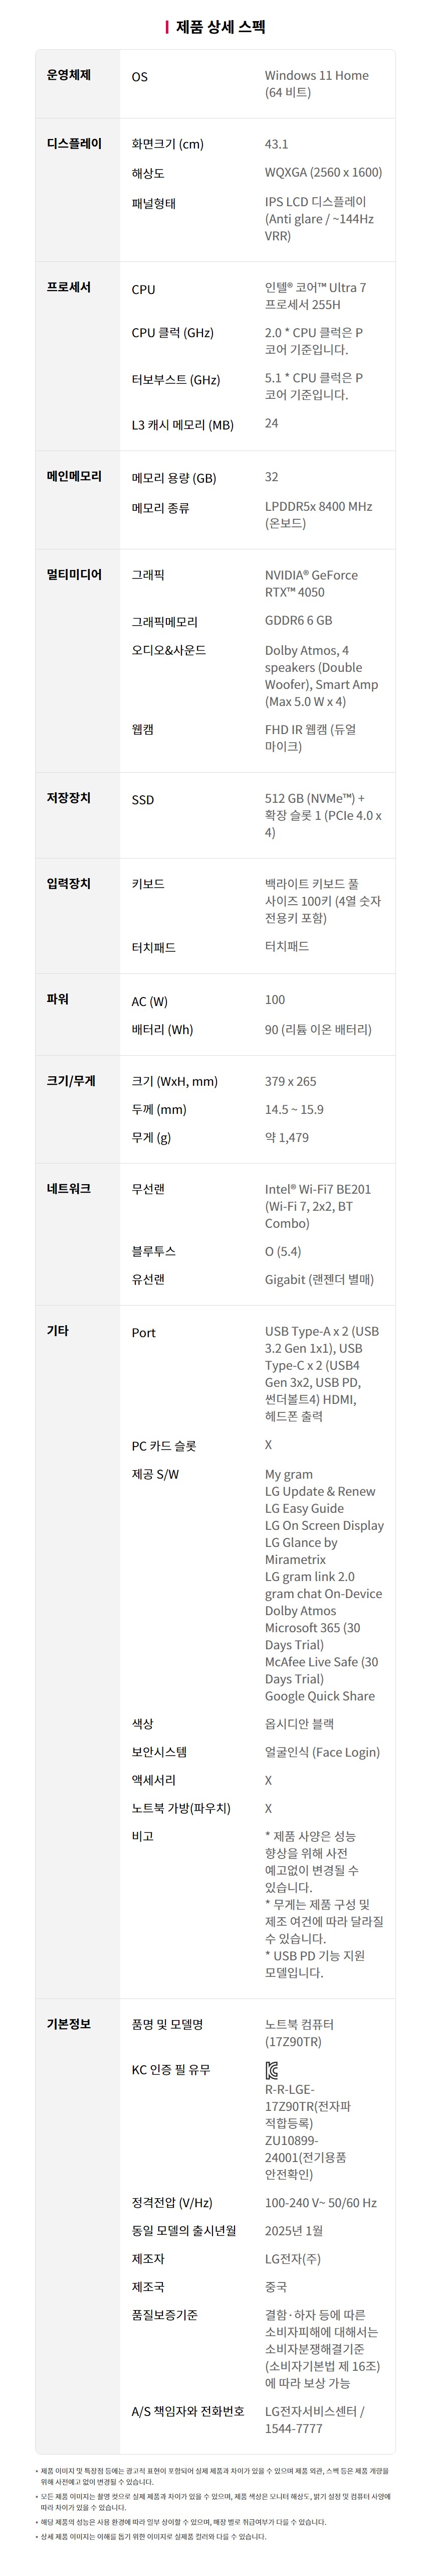Select the 네트워크 section header

69,1188
